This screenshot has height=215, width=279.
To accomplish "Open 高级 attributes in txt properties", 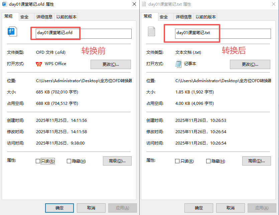I will [256, 161].
